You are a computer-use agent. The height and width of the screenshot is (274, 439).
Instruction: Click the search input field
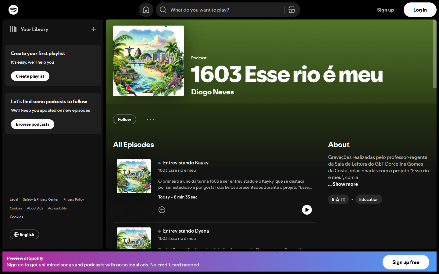tap(226, 10)
